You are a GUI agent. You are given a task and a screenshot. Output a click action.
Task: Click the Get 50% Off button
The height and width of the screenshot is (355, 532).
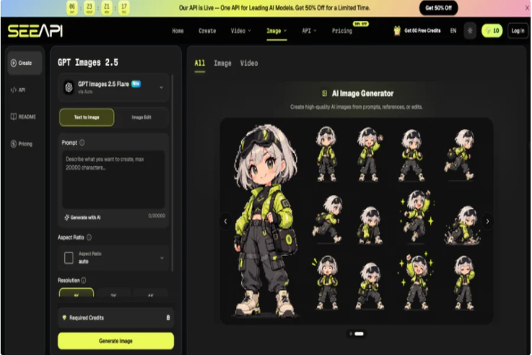(x=439, y=8)
